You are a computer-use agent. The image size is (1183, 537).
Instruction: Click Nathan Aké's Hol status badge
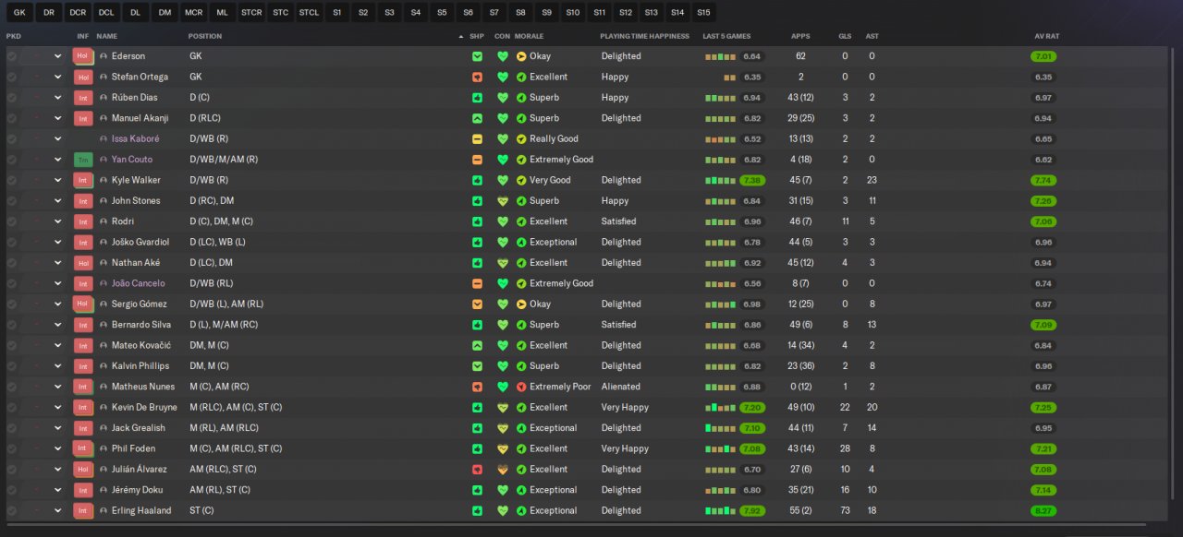(x=83, y=263)
